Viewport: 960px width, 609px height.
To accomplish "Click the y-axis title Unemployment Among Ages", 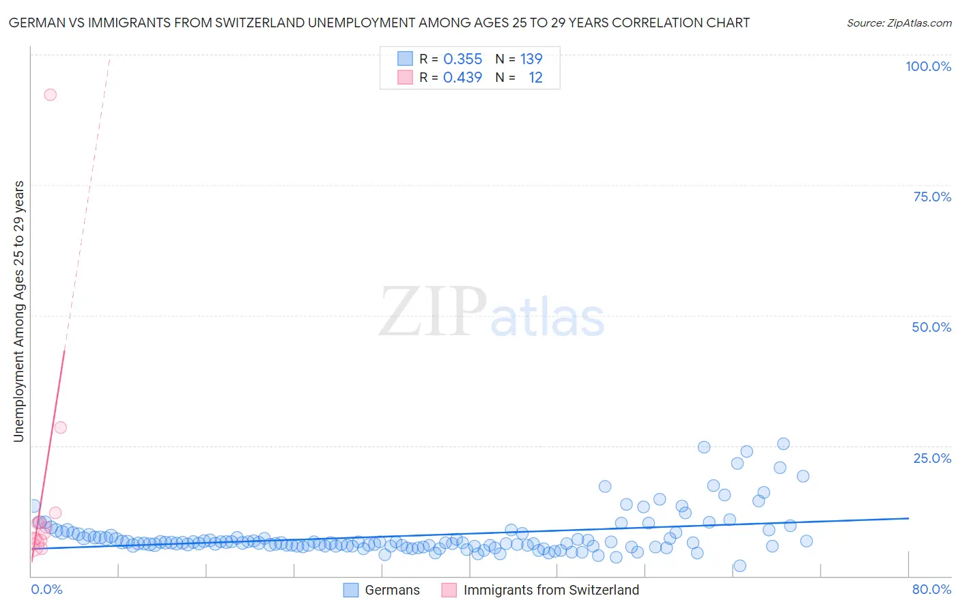I will click(18, 311).
